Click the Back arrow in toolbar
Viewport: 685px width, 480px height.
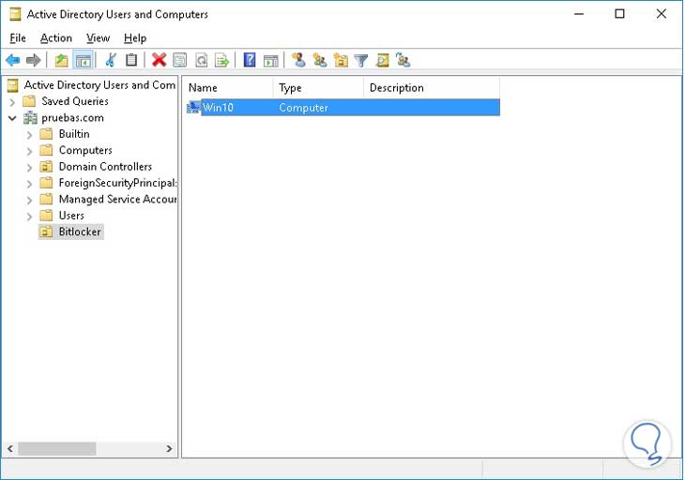pyautogui.click(x=13, y=60)
